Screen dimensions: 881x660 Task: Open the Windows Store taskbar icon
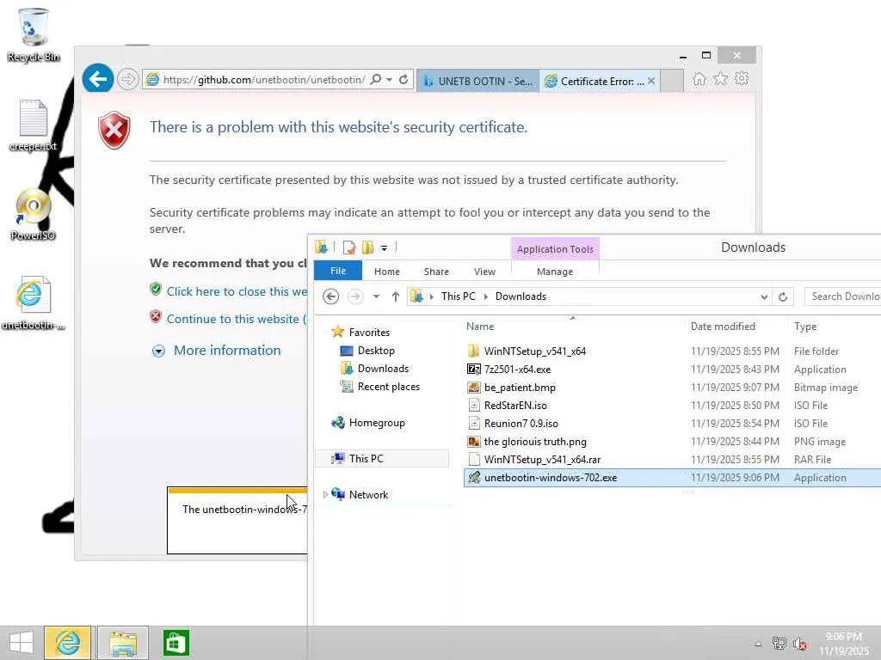pyautogui.click(x=176, y=643)
